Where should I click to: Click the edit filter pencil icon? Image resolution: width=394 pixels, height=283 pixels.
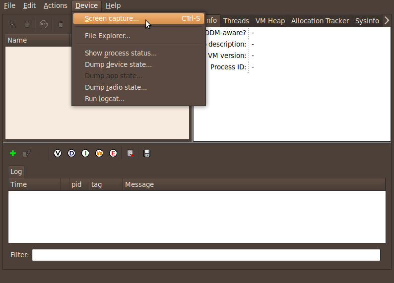[x=27, y=153]
